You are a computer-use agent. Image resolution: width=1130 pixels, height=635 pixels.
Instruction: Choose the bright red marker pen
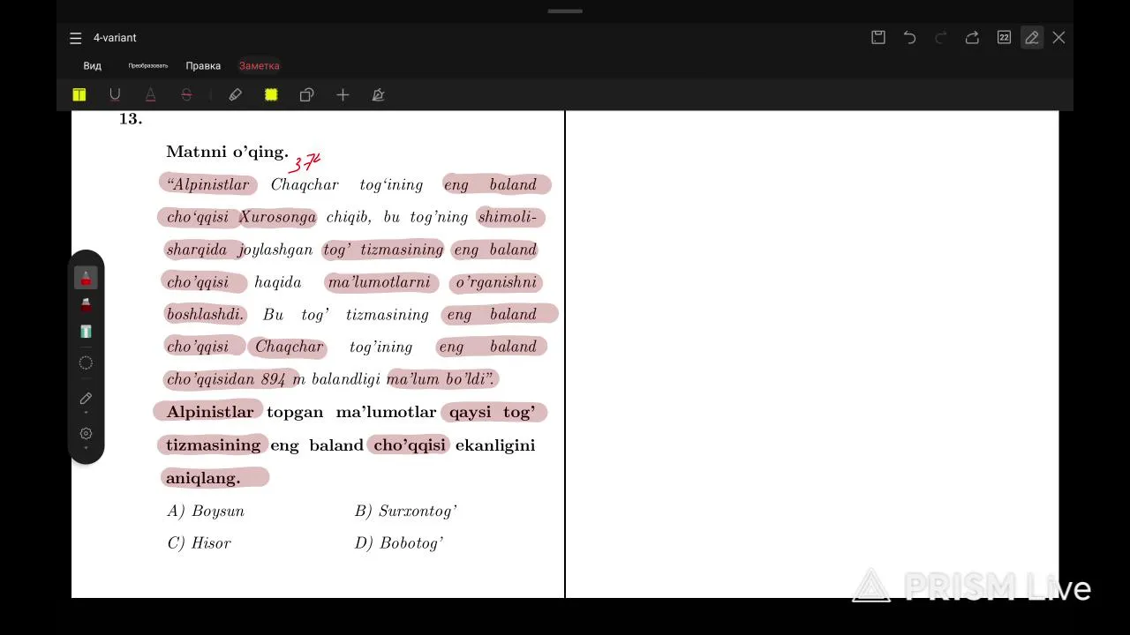click(86, 279)
